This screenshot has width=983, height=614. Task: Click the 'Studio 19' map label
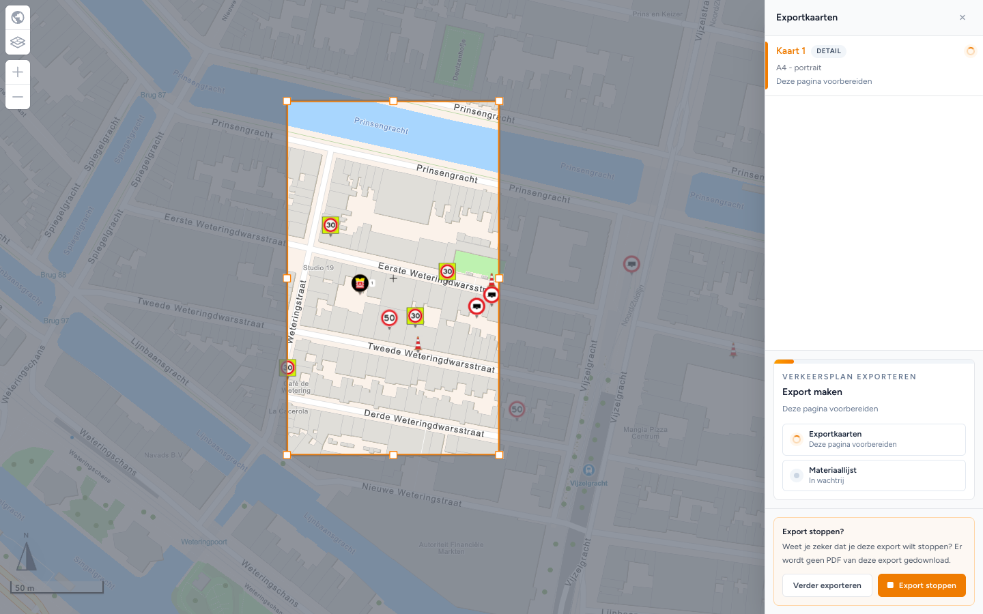[319, 267]
